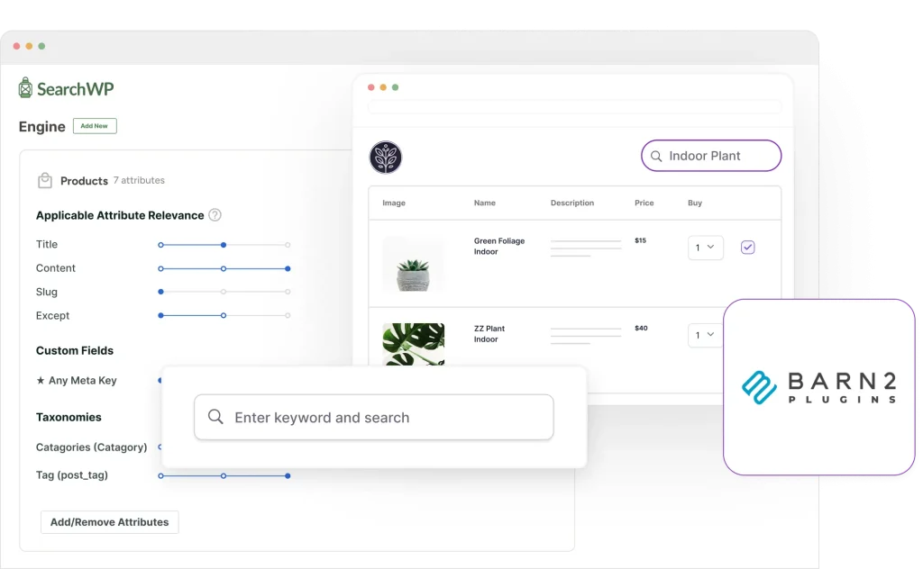Image resolution: width=923 pixels, height=569 pixels.
Task: Click the 7 attributes label
Action: (x=139, y=180)
